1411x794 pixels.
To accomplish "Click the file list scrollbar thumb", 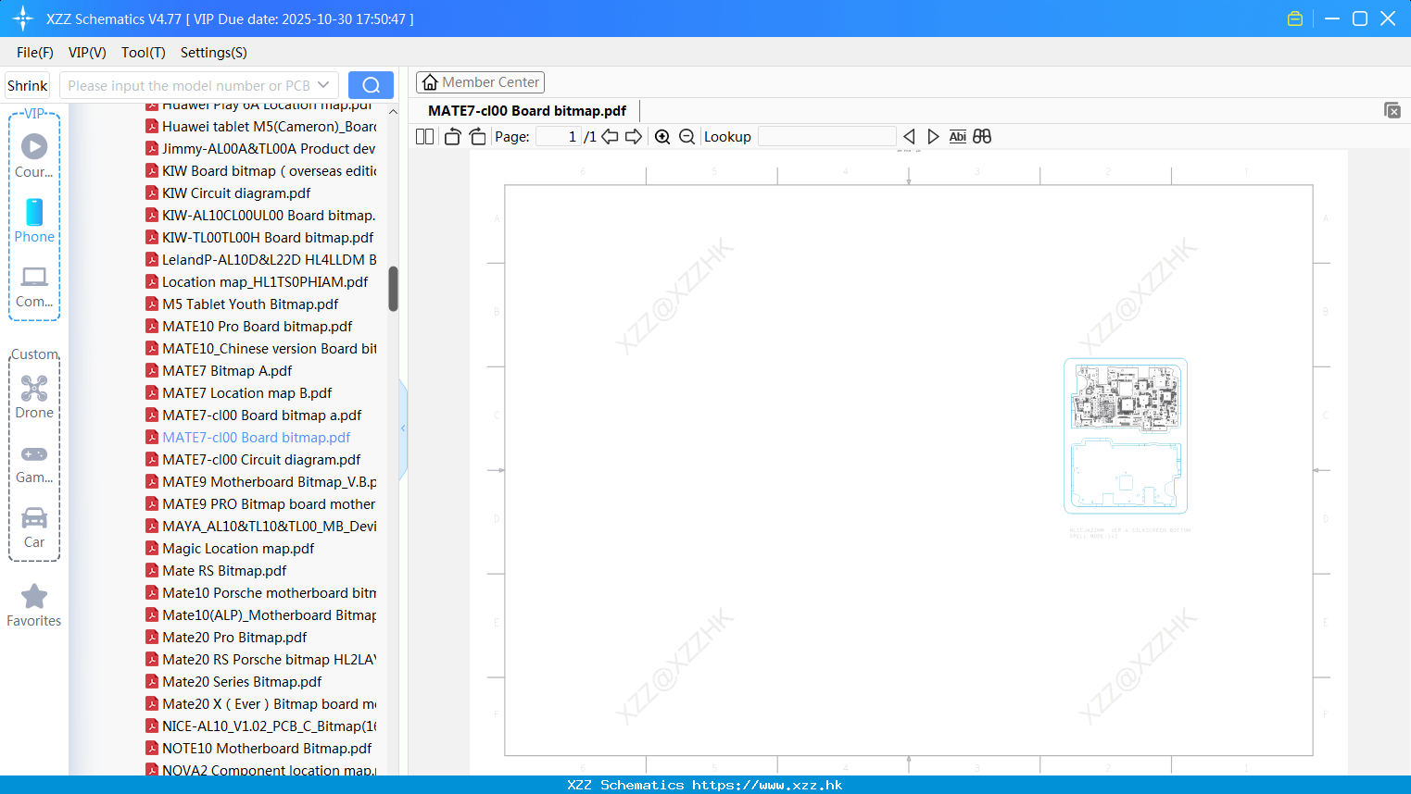I will pyautogui.click(x=393, y=289).
